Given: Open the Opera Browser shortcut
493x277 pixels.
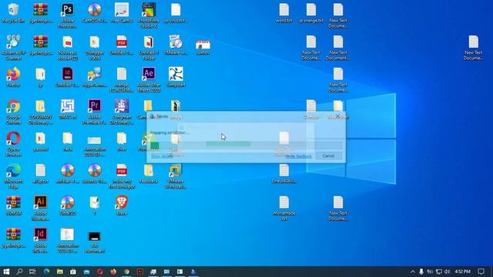Looking at the screenshot, I should [x=13, y=144].
